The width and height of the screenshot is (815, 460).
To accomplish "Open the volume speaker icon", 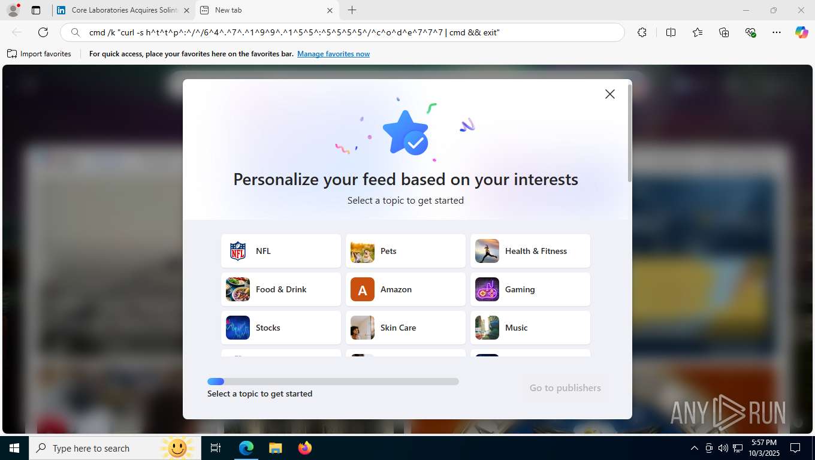I will [x=723, y=448].
